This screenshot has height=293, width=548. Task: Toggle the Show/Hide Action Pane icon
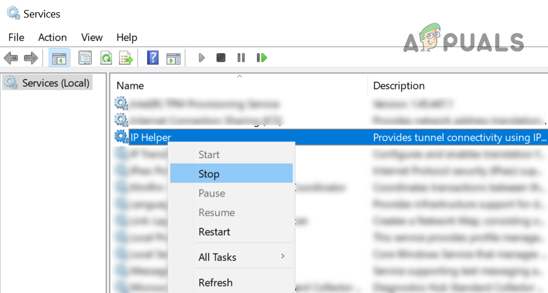[x=173, y=58]
